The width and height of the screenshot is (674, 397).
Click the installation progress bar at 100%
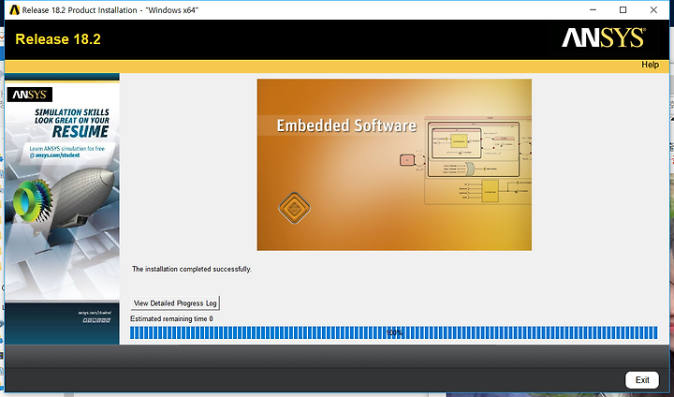[394, 332]
